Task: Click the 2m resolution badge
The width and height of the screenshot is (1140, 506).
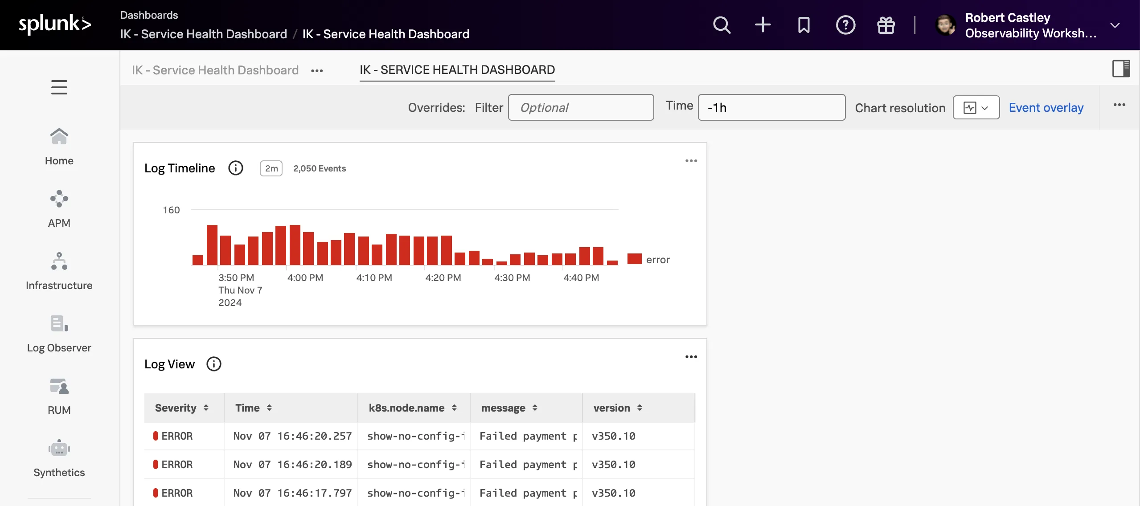Action: tap(271, 168)
